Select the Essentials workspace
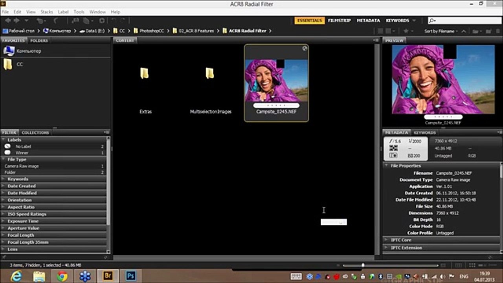This screenshot has width=503, height=283. 309,20
